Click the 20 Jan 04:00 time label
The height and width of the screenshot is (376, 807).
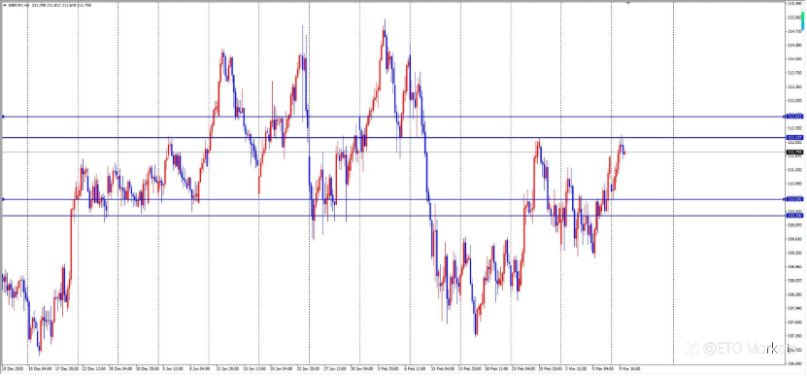coord(281,369)
